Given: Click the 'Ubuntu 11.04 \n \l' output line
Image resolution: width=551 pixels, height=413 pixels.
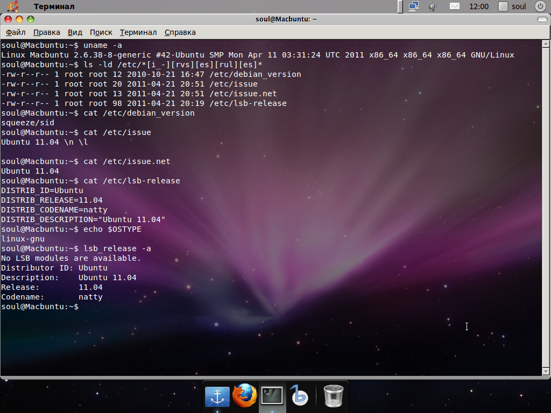Looking at the screenshot, I should coord(44,142).
